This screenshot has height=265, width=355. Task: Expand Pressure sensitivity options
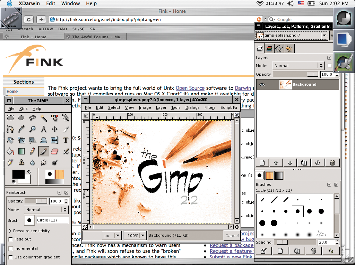tap(10, 231)
